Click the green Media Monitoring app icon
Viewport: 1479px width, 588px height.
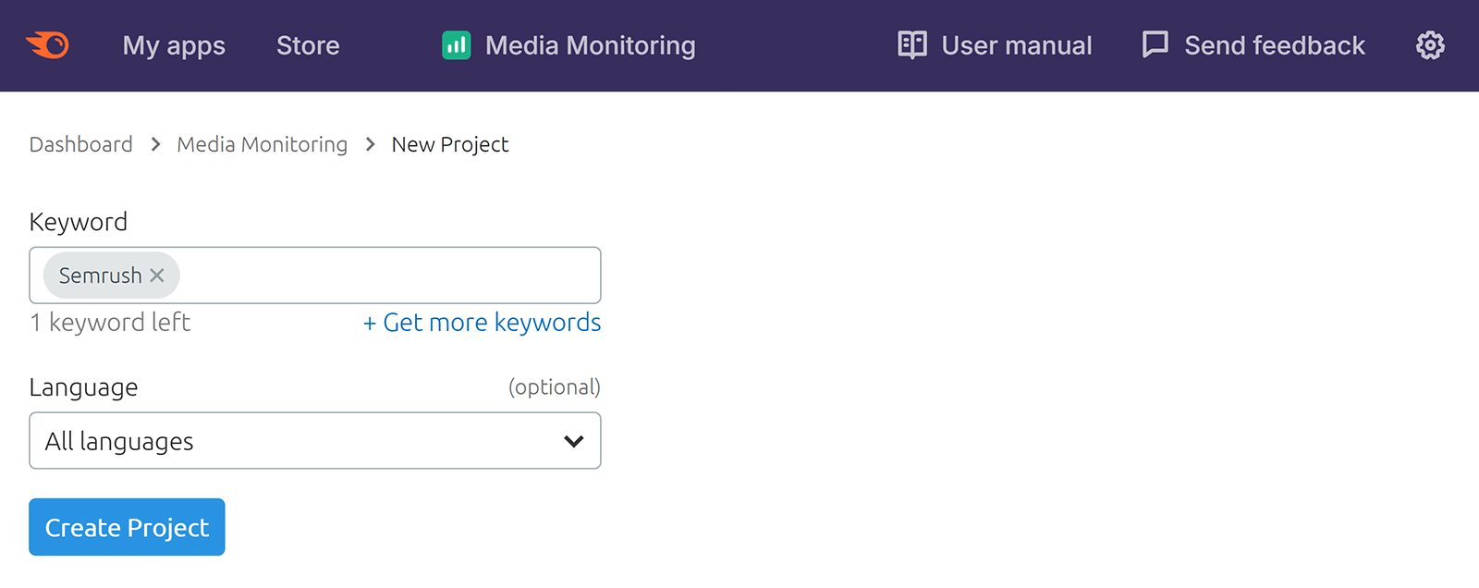coord(457,45)
